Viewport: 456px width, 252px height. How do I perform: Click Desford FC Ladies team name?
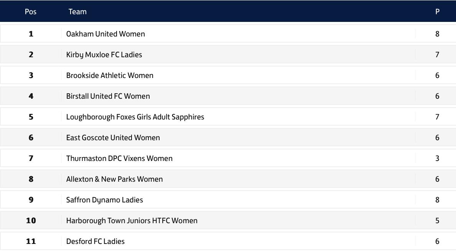coord(95,241)
